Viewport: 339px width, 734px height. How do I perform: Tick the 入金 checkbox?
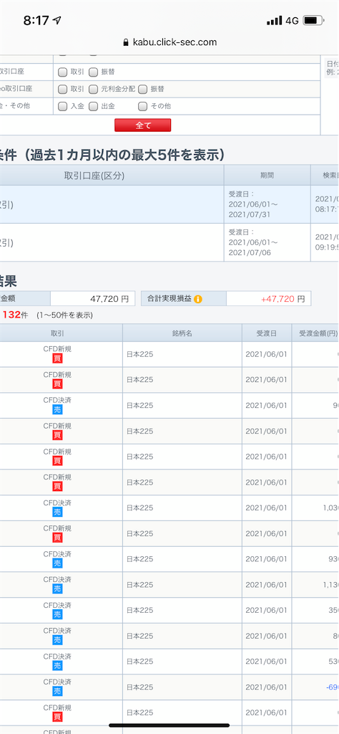click(62, 106)
